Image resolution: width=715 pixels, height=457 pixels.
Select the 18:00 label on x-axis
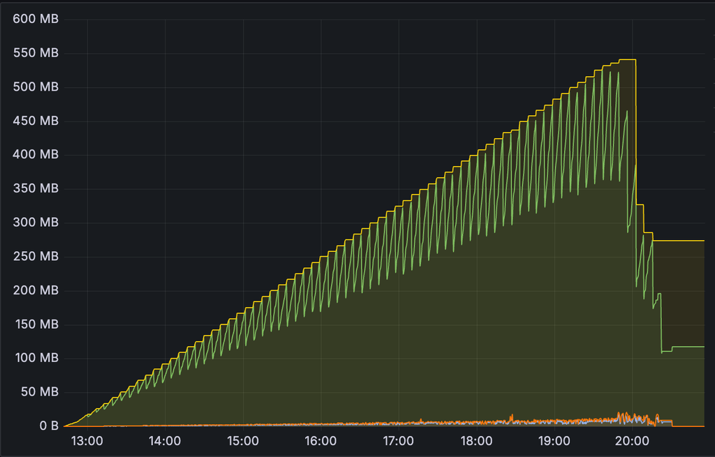coord(477,441)
